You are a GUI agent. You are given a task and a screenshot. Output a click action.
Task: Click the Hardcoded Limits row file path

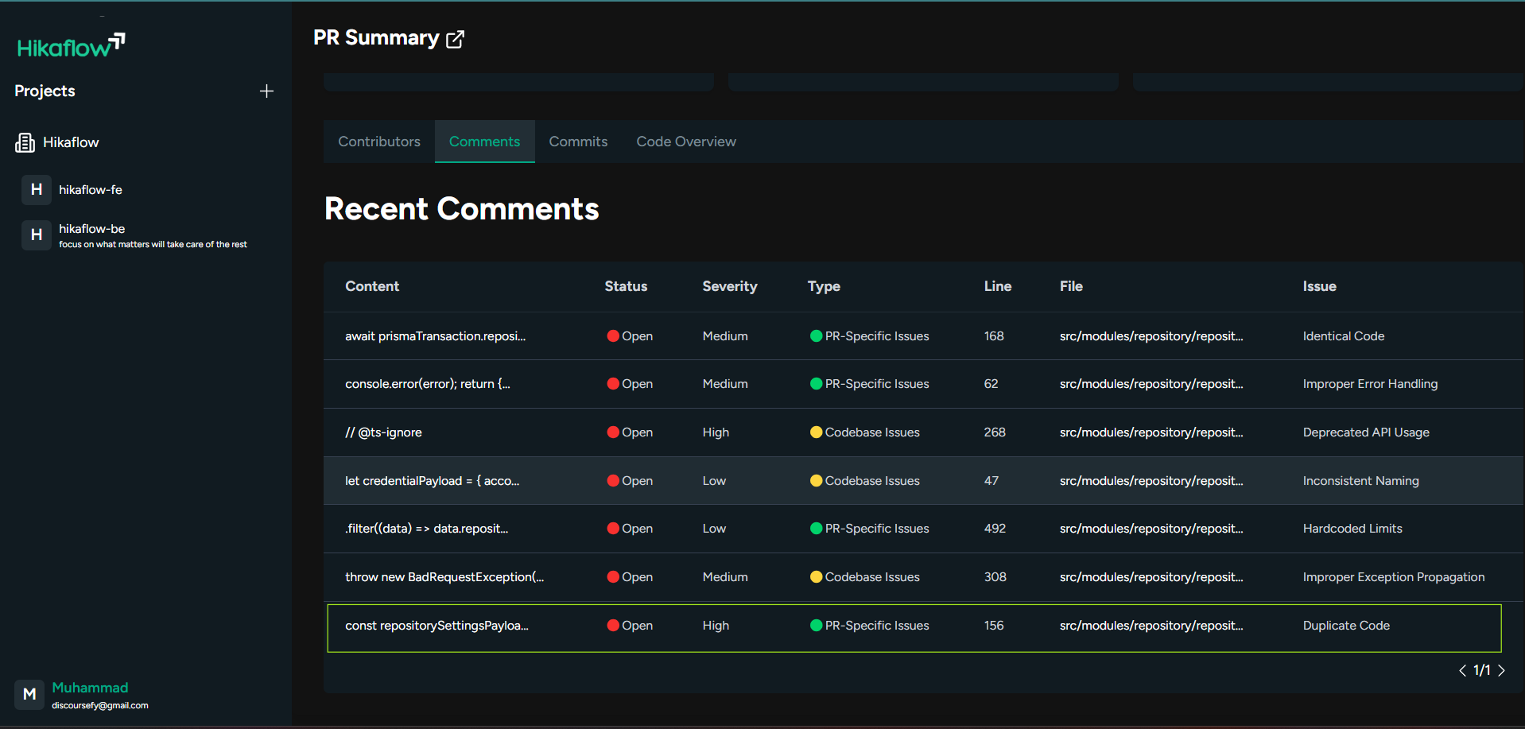click(x=1151, y=529)
